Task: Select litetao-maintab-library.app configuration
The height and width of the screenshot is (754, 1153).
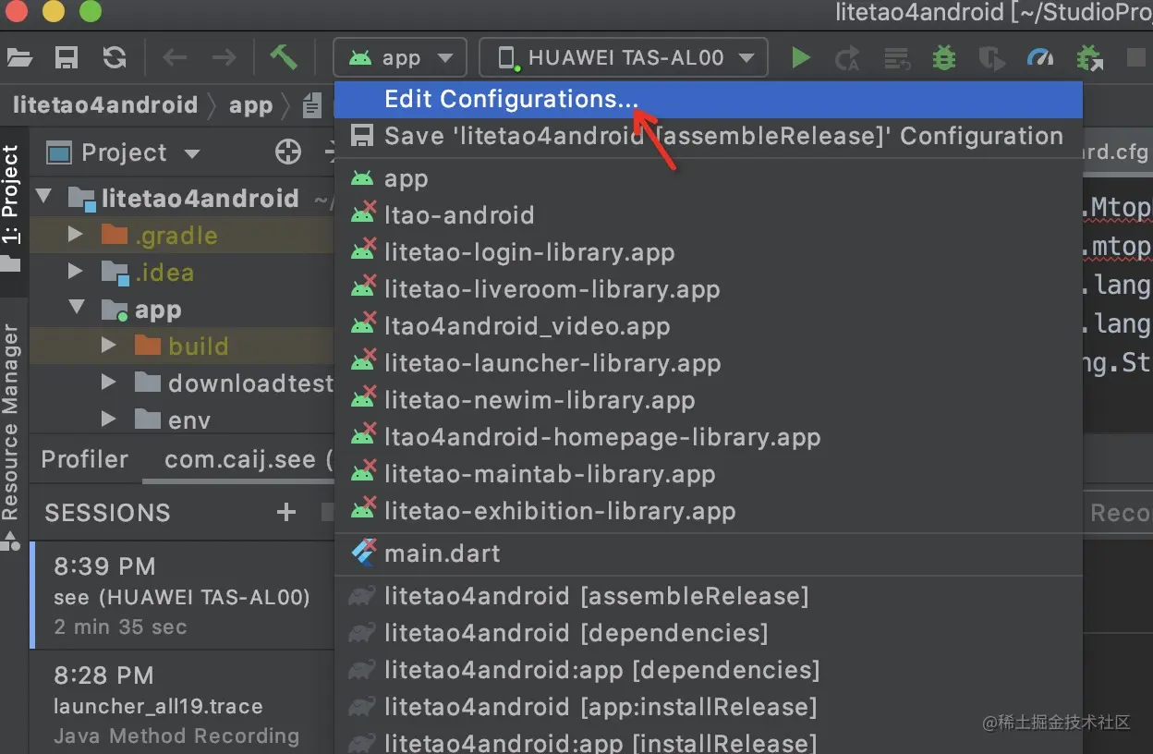Action: coord(708,474)
